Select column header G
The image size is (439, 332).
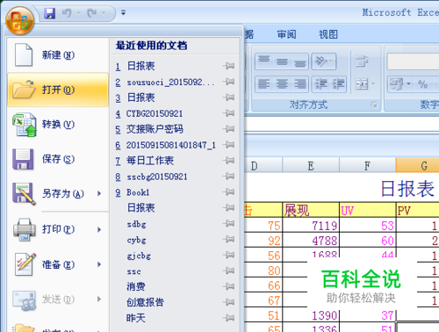[418, 165]
